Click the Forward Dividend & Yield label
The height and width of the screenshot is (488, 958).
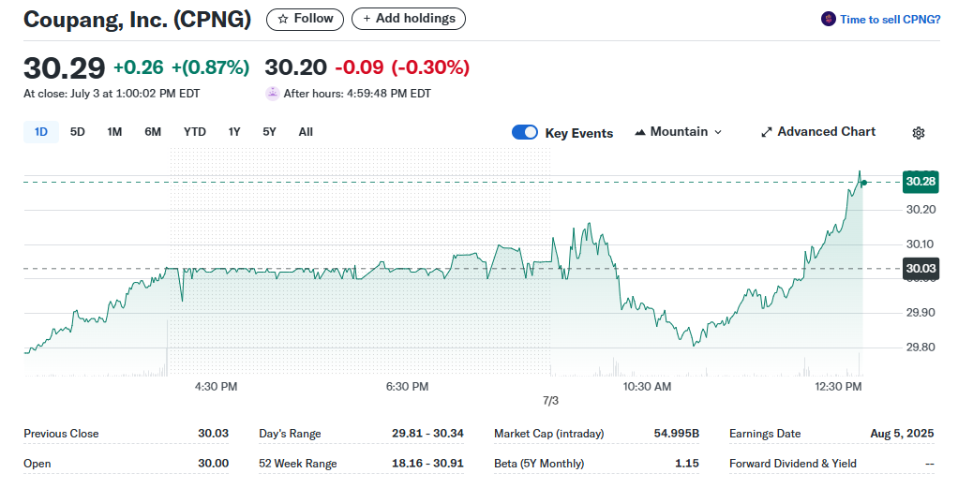[793, 464]
